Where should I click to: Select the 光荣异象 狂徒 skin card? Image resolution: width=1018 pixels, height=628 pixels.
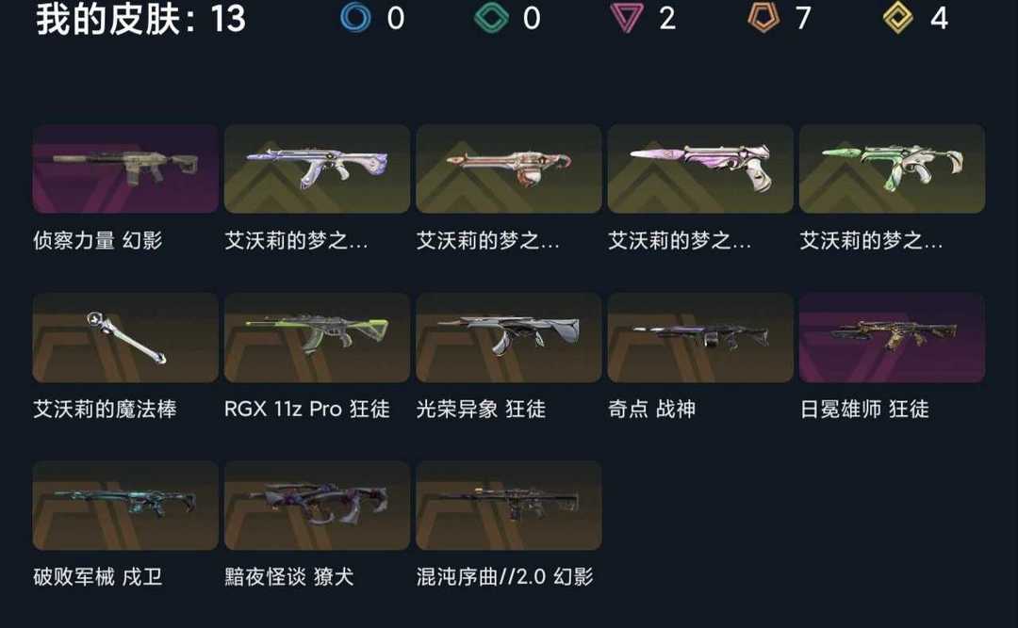pyautogui.click(x=508, y=337)
